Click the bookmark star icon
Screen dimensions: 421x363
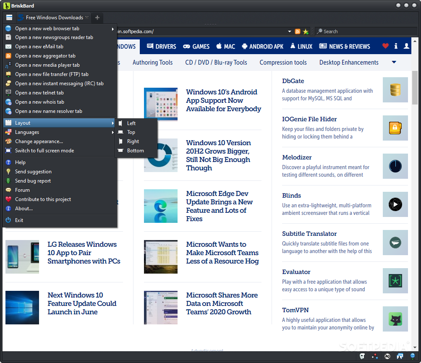[306, 31]
